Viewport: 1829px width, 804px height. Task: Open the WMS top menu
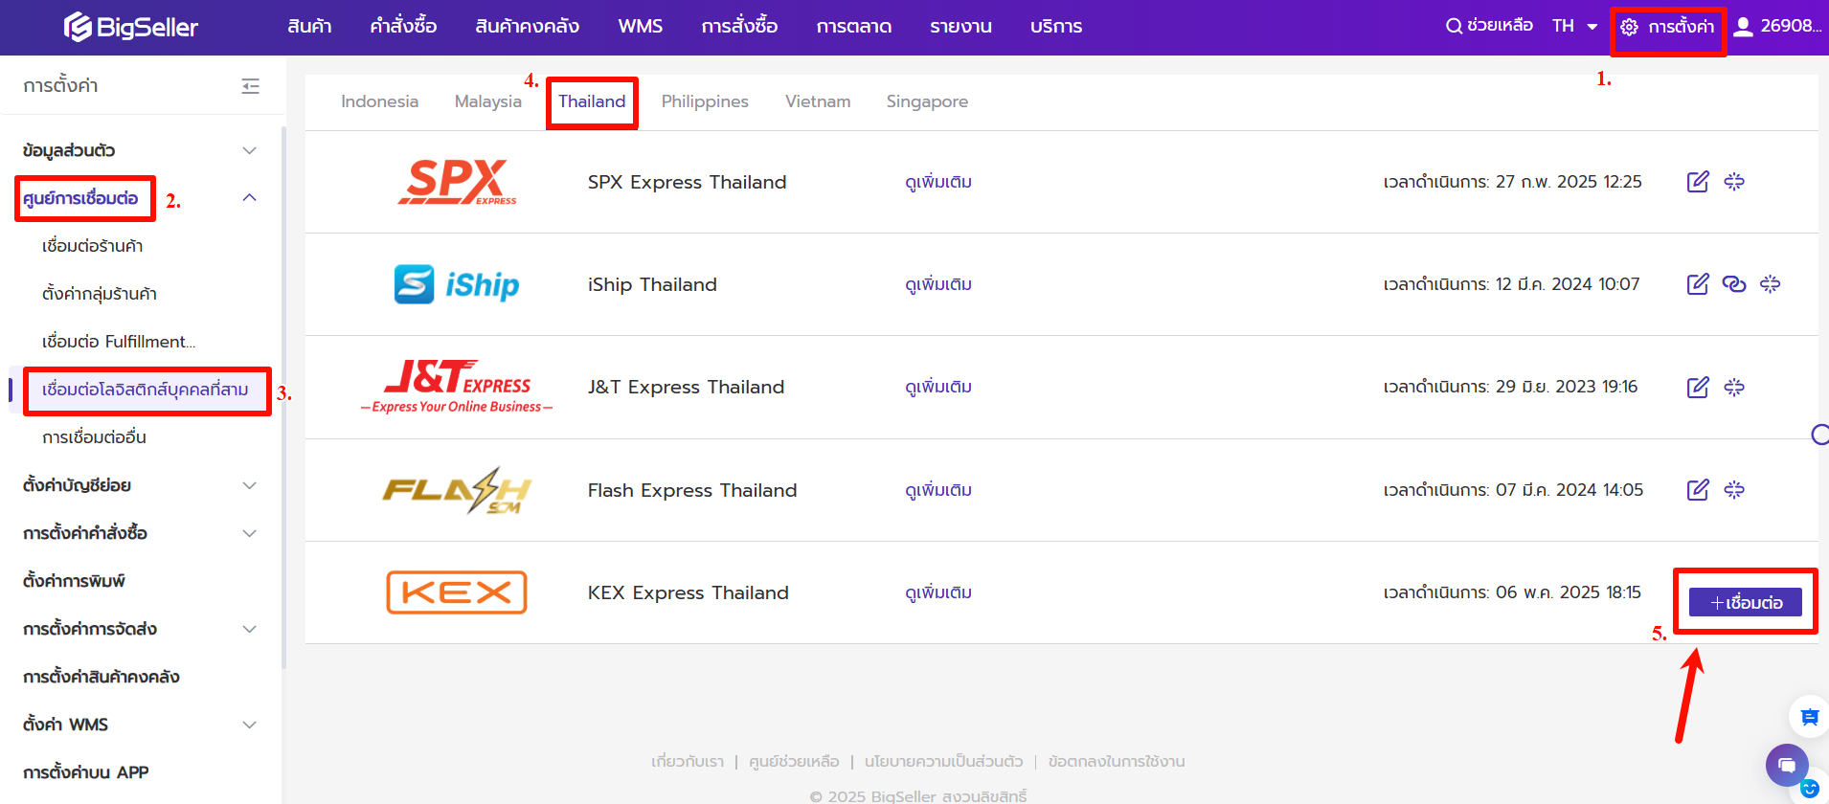coord(641,27)
